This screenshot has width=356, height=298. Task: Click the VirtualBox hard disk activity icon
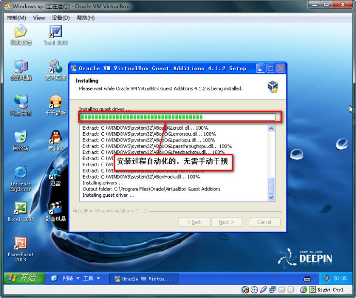click(x=245, y=290)
